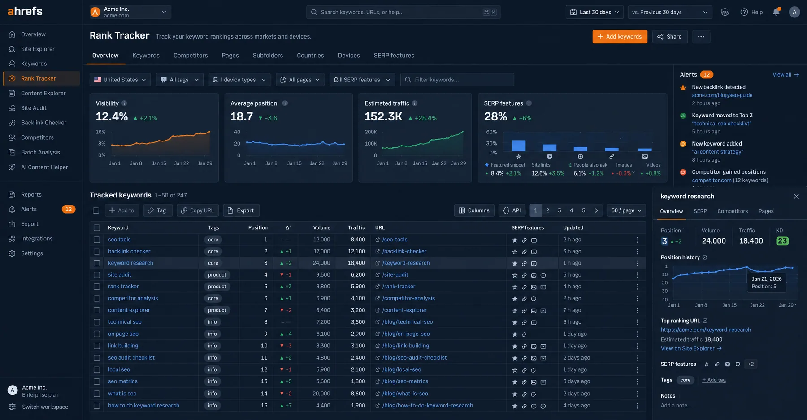Open the Last 30 days date range dropdown

click(x=594, y=12)
